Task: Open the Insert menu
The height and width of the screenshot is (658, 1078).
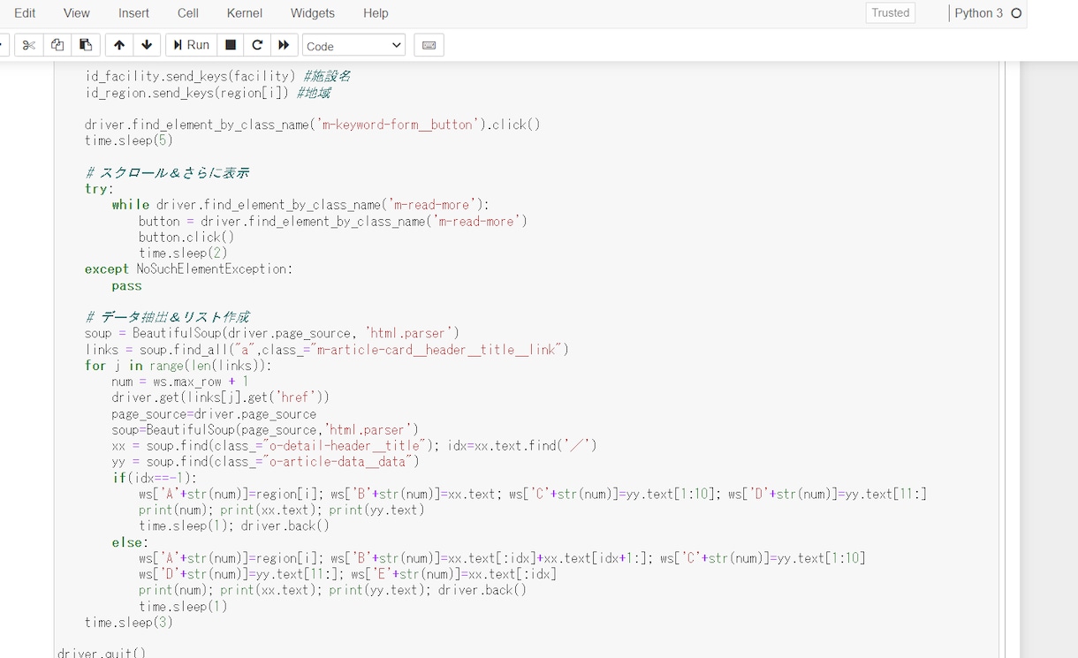Action: coord(133,13)
